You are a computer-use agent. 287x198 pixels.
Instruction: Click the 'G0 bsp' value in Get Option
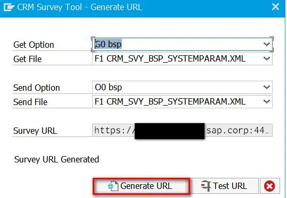108,45
